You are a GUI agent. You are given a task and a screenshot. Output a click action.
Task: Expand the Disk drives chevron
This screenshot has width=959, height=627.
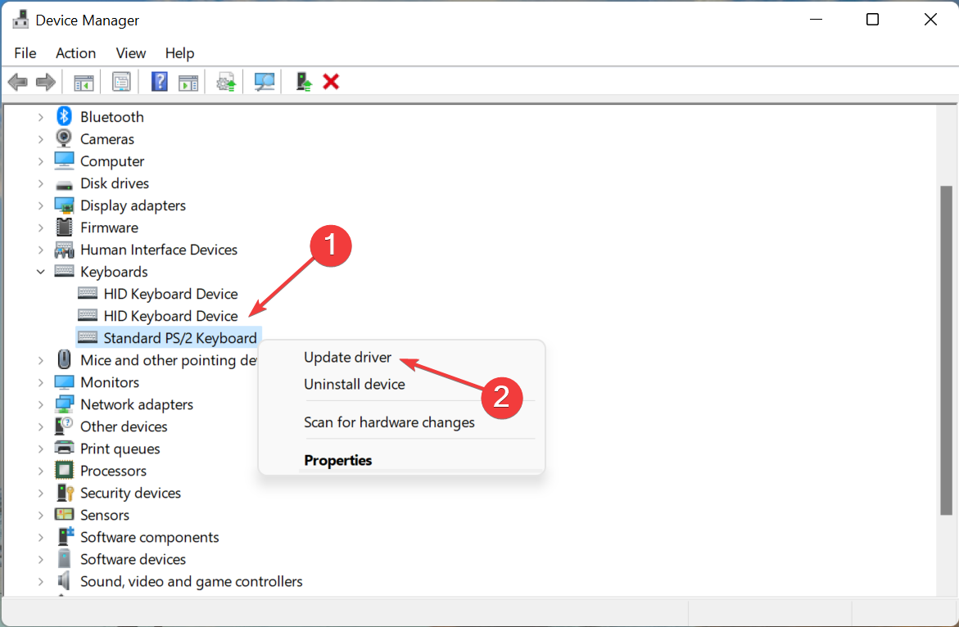40,183
